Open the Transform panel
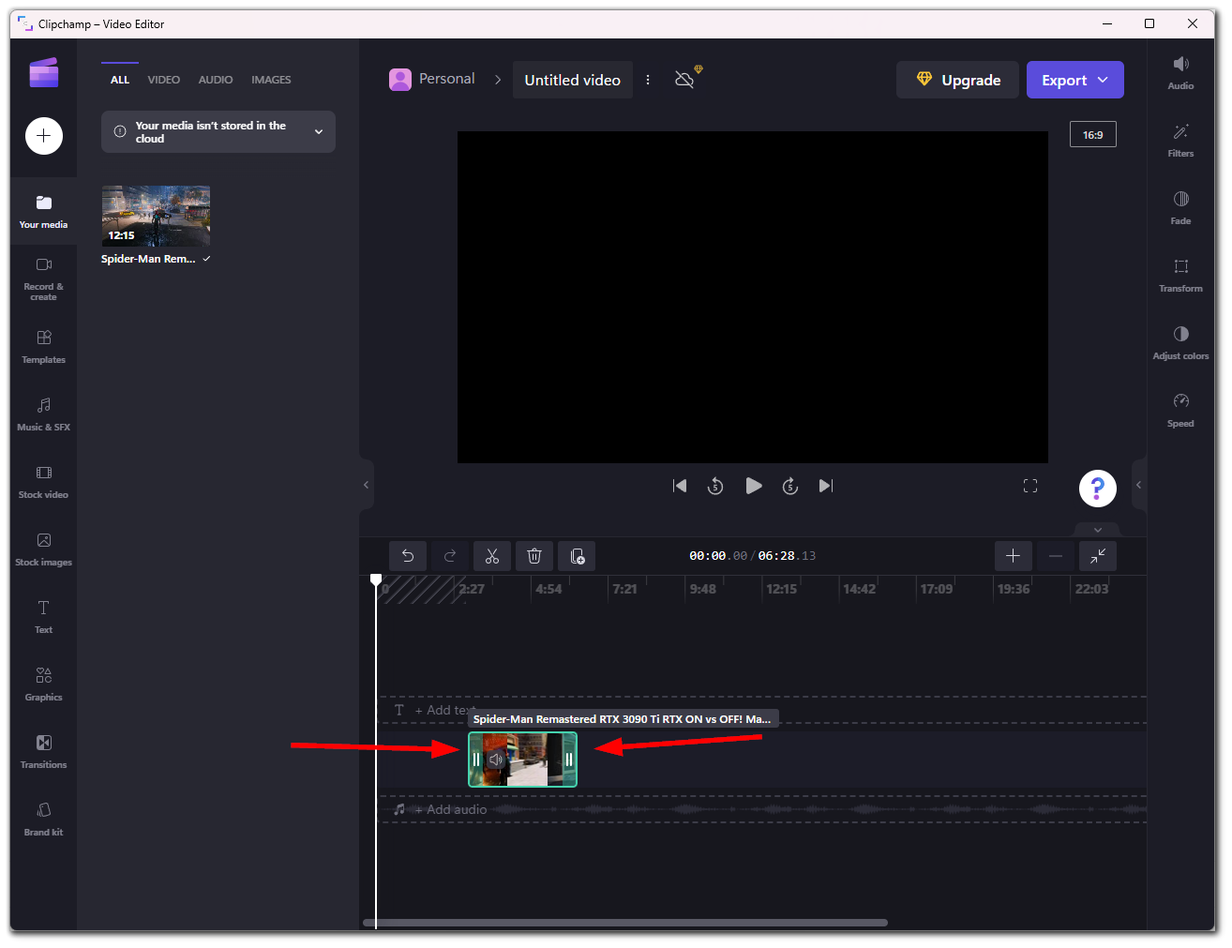Viewport: 1232px width, 948px height. 1180,275
